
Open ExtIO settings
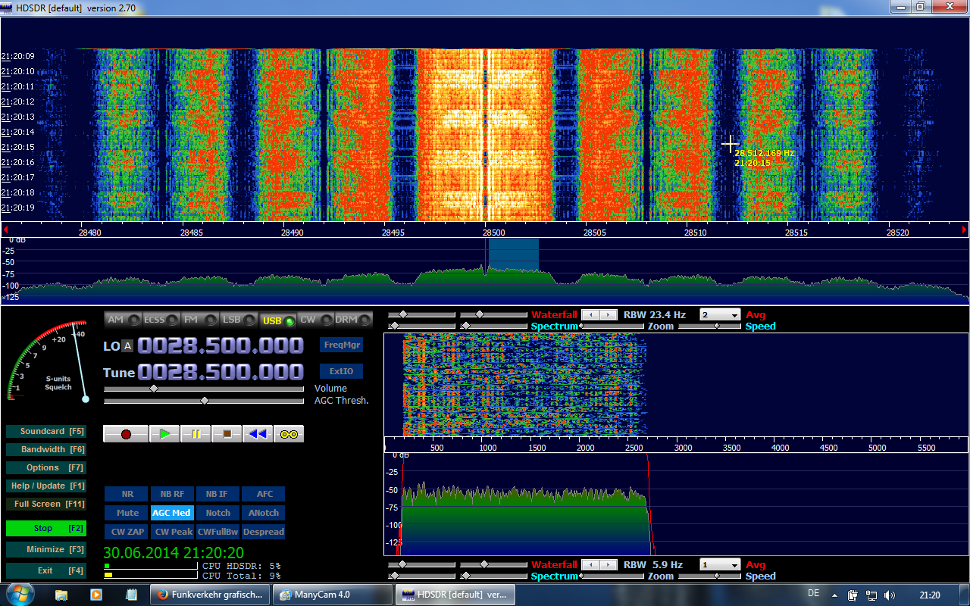(x=341, y=371)
